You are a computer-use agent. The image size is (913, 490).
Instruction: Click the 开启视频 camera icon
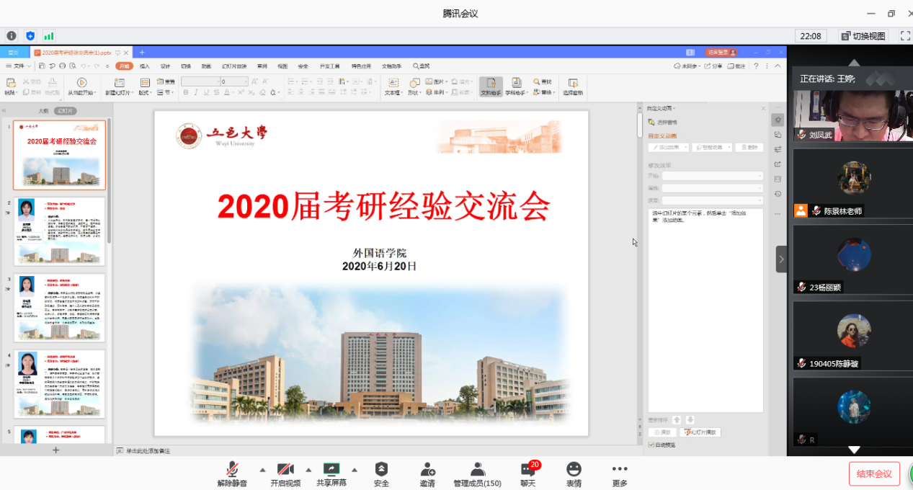[x=285, y=469]
